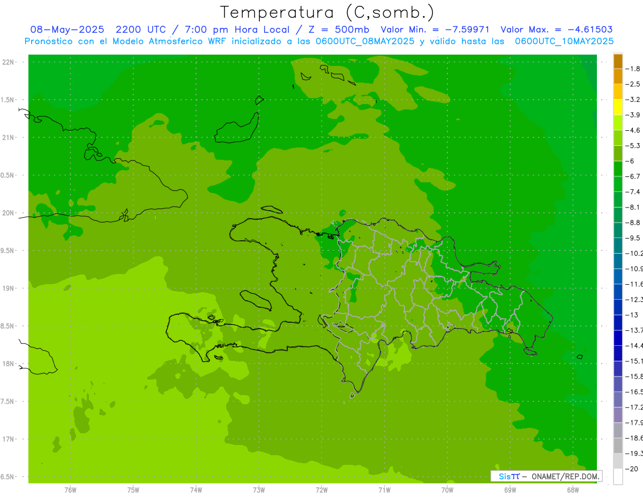The height and width of the screenshot is (497, 643).
Task: Click the '19N' latitude label
Action: [9, 288]
